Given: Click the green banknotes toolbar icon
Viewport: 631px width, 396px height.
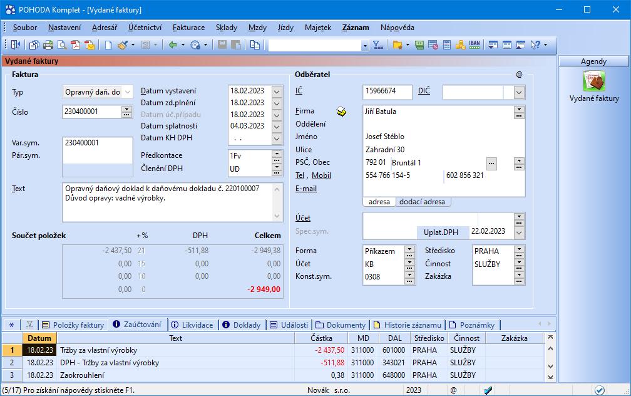Looking at the screenshot, I should [x=419, y=44].
